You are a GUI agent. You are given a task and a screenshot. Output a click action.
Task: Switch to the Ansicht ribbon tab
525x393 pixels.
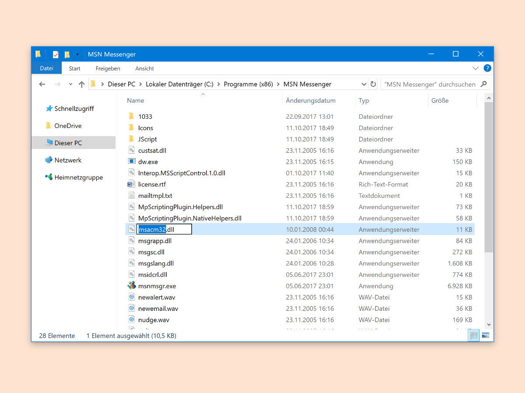pyautogui.click(x=145, y=69)
